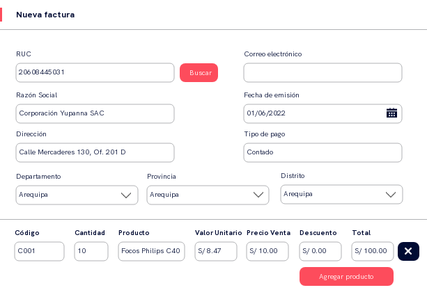Focus the Producto field Focos Philips
Image resolution: width=427 pixels, height=306 pixels.
click(151, 251)
